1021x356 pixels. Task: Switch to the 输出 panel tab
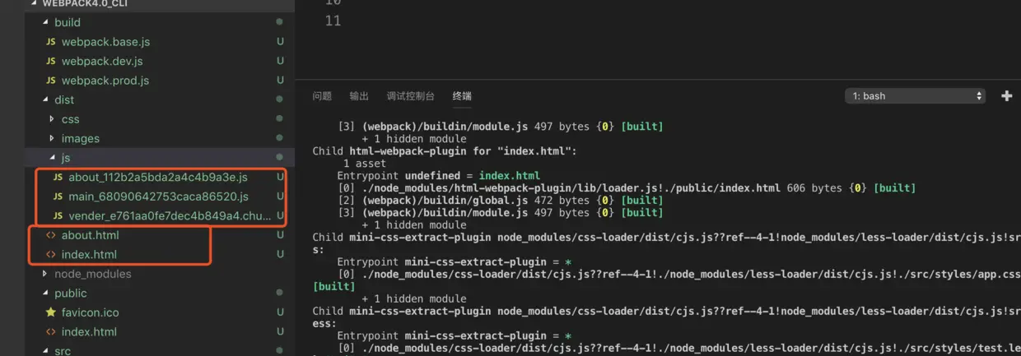pyautogui.click(x=359, y=96)
